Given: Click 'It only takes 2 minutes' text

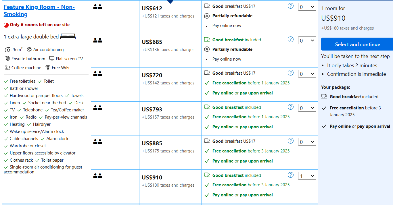Looking at the screenshot, I should tap(352, 65).
